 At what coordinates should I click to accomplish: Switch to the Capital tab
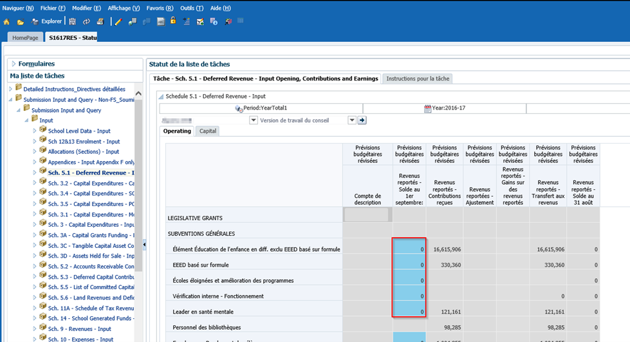pos(208,131)
